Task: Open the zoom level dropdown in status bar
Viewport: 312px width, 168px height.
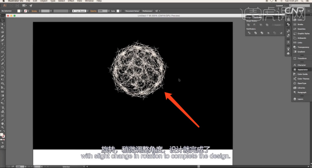Action: click(x=25, y=167)
